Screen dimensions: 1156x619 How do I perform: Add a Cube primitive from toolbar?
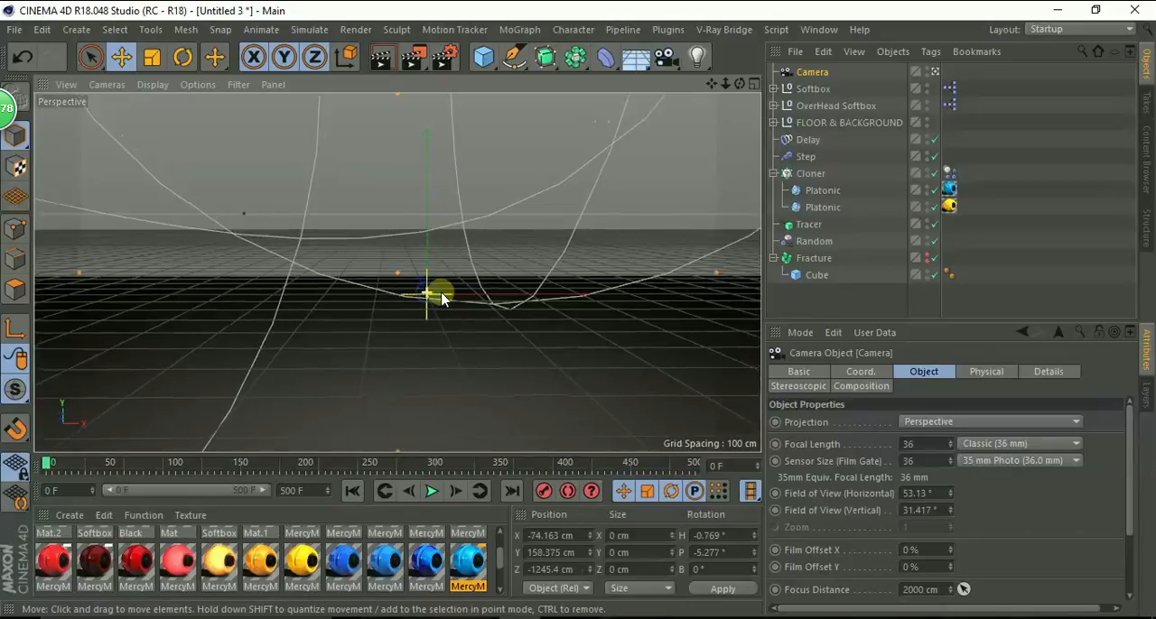click(x=483, y=58)
